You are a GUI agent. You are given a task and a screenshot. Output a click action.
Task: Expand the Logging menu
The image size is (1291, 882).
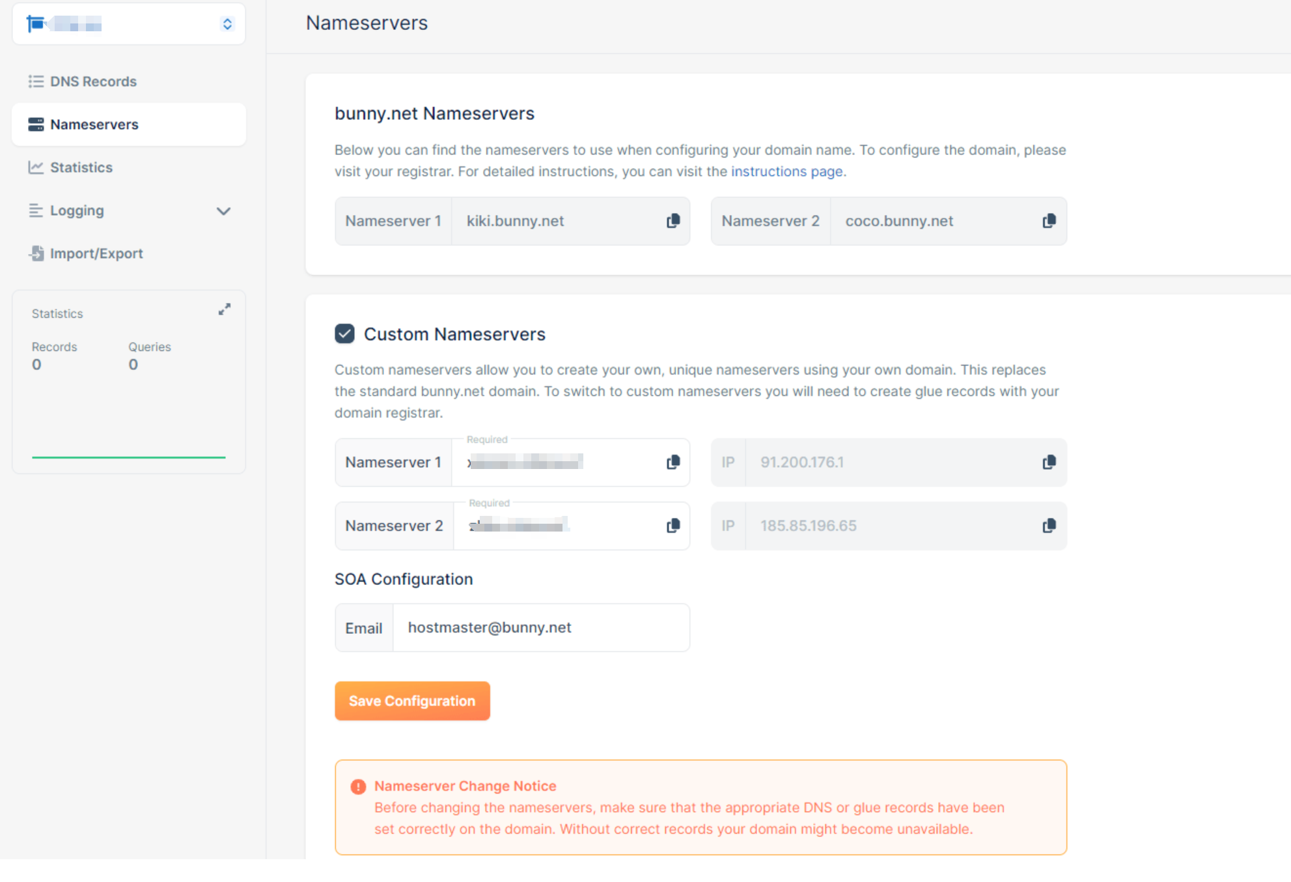[x=128, y=210]
